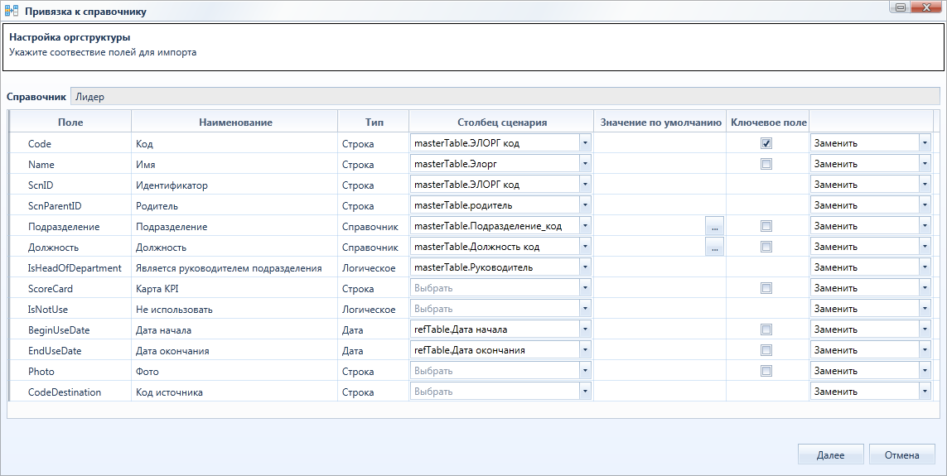Open Заменить dropdown in CodeDestination row

tap(925, 392)
